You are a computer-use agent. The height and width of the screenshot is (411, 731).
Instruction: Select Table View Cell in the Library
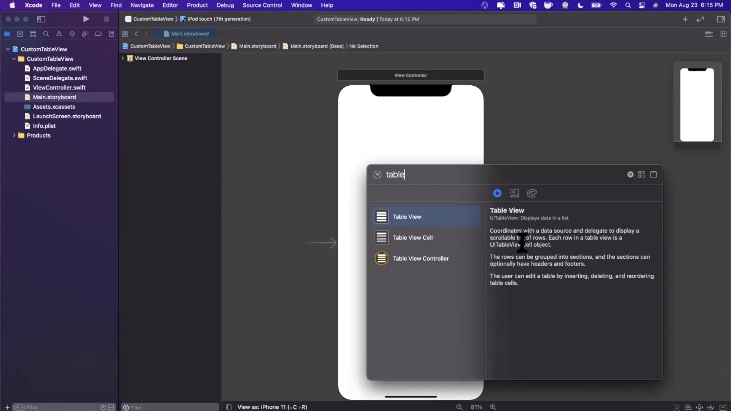click(413, 237)
